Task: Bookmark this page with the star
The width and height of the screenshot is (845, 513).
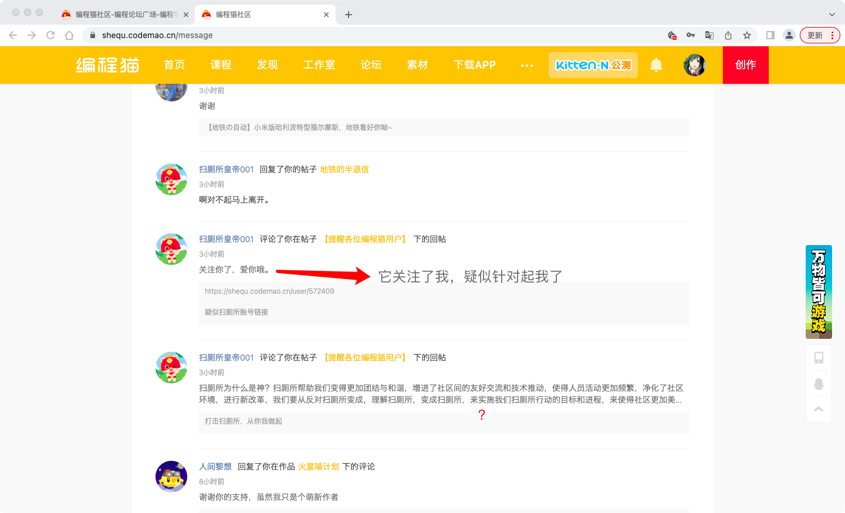Action: point(747,35)
